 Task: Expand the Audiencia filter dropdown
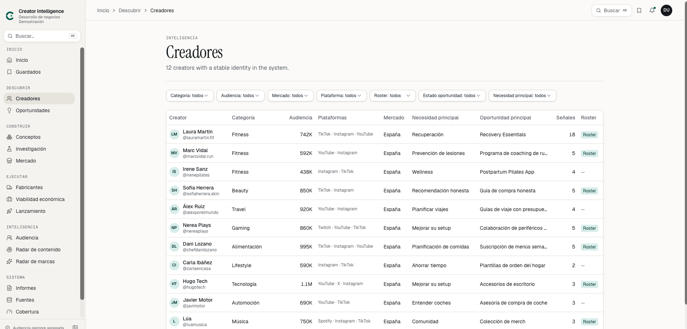click(x=240, y=96)
